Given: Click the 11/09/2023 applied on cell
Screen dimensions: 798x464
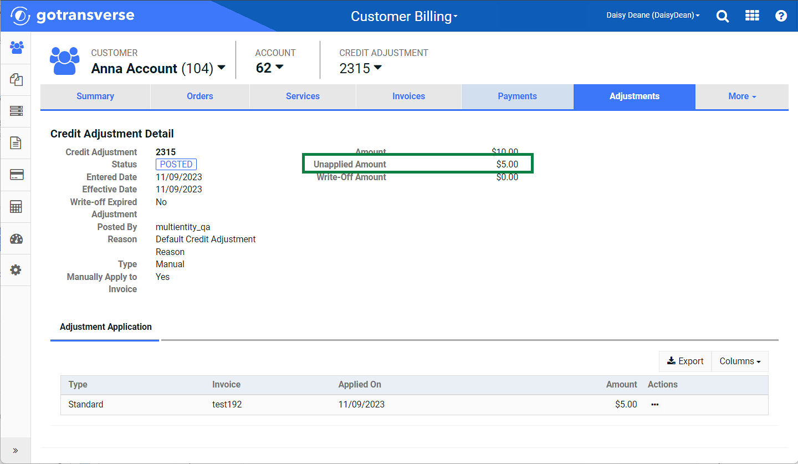Looking at the screenshot, I should click(x=361, y=405).
